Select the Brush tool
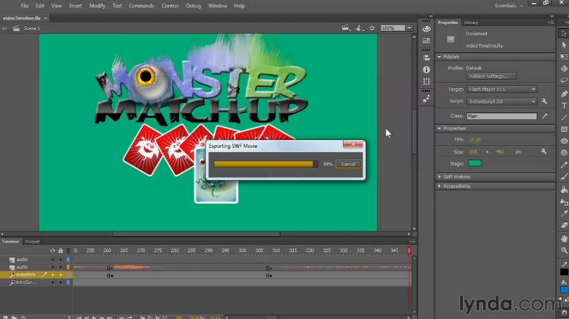Image resolution: width=569 pixels, height=319 pixels. (x=564, y=176)
